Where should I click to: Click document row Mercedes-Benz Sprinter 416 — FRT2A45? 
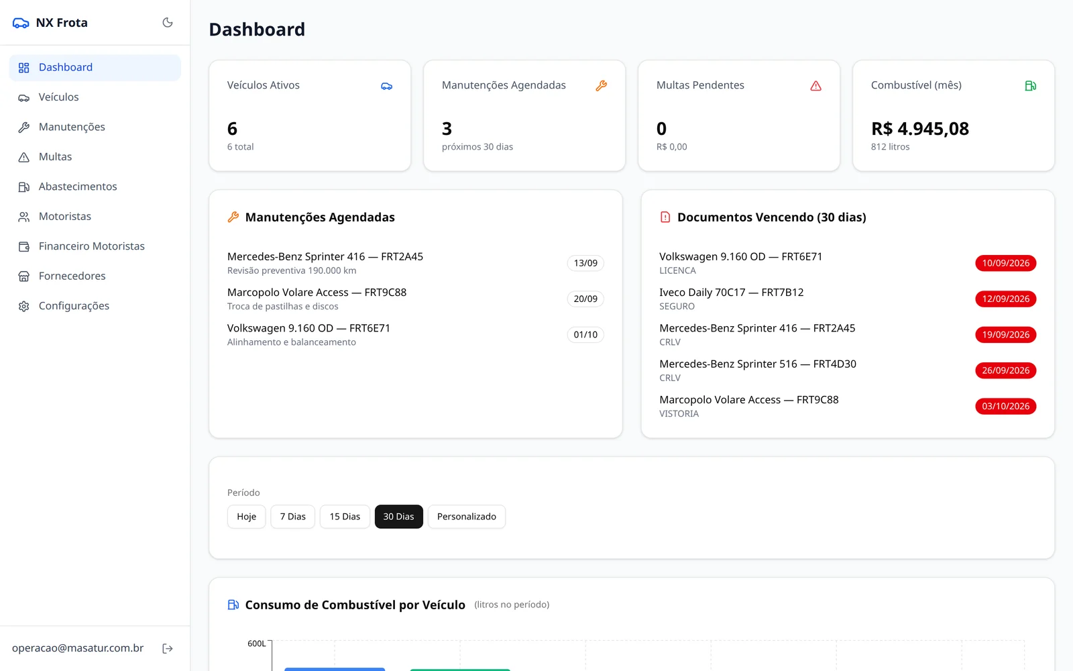[848, 335]
